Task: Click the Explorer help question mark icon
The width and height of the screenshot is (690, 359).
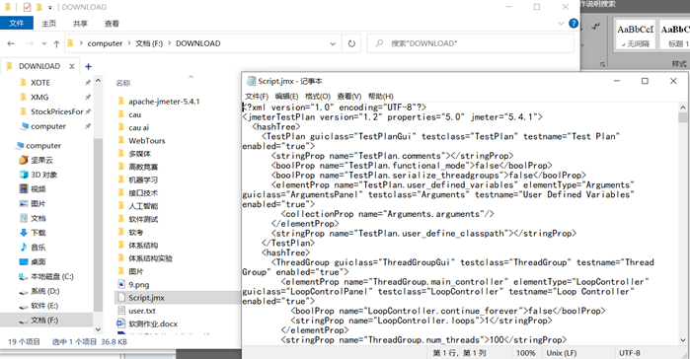Action: coord(573,24)
